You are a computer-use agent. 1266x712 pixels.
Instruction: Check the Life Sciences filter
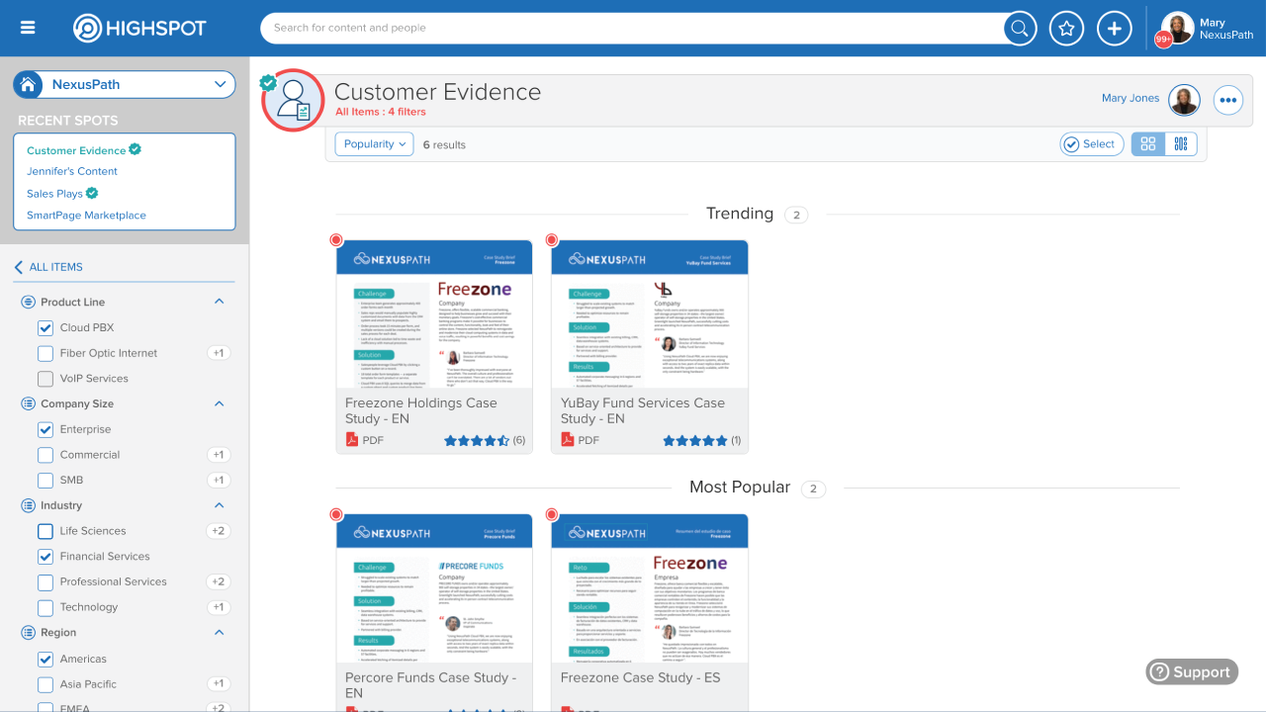[x=45, y=531]
